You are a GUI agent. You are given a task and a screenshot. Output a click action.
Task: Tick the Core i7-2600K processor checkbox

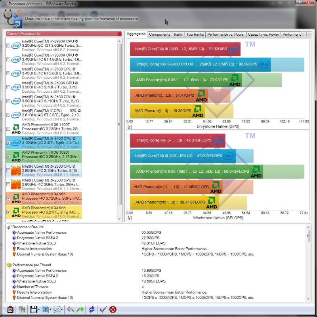tap(8, 59)
